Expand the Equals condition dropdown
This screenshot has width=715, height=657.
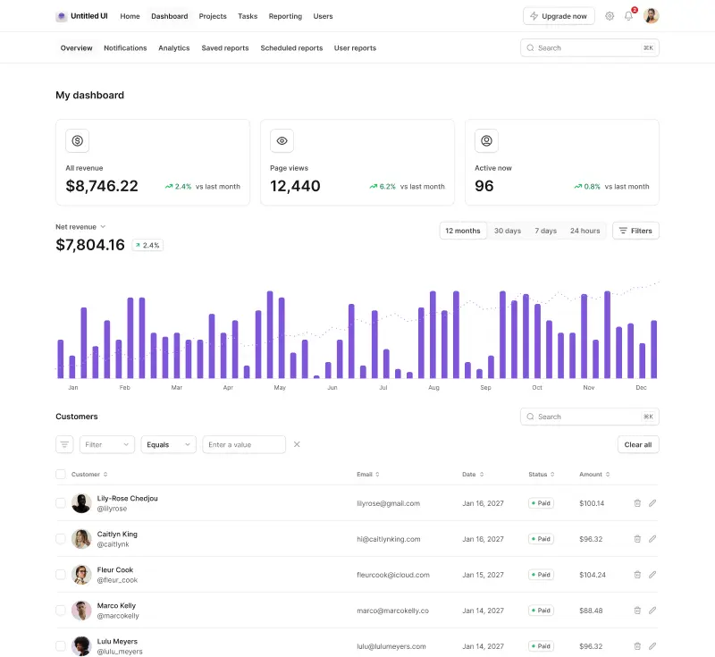tap(168, 444)
